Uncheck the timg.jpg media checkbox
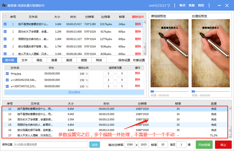234x151 pixels. click(7, 73)
